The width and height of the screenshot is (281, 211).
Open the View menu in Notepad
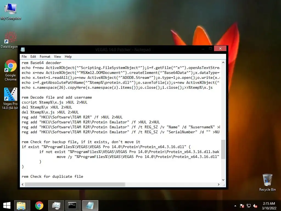click(57, 57)
